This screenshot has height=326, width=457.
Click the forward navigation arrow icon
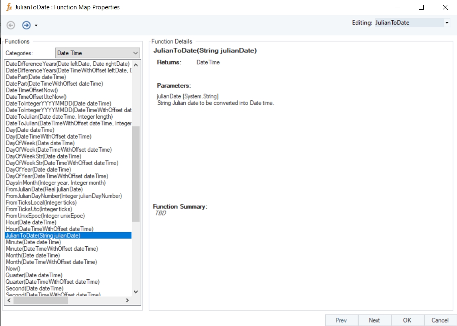(26, 25)
